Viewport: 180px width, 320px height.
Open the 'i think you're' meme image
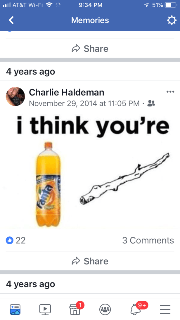click(x=90, y=171)
